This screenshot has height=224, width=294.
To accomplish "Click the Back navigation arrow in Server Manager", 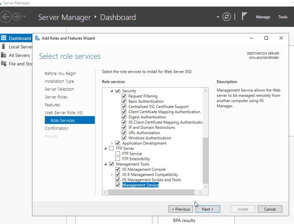I will pyautogui.click(x=5, y=17).
